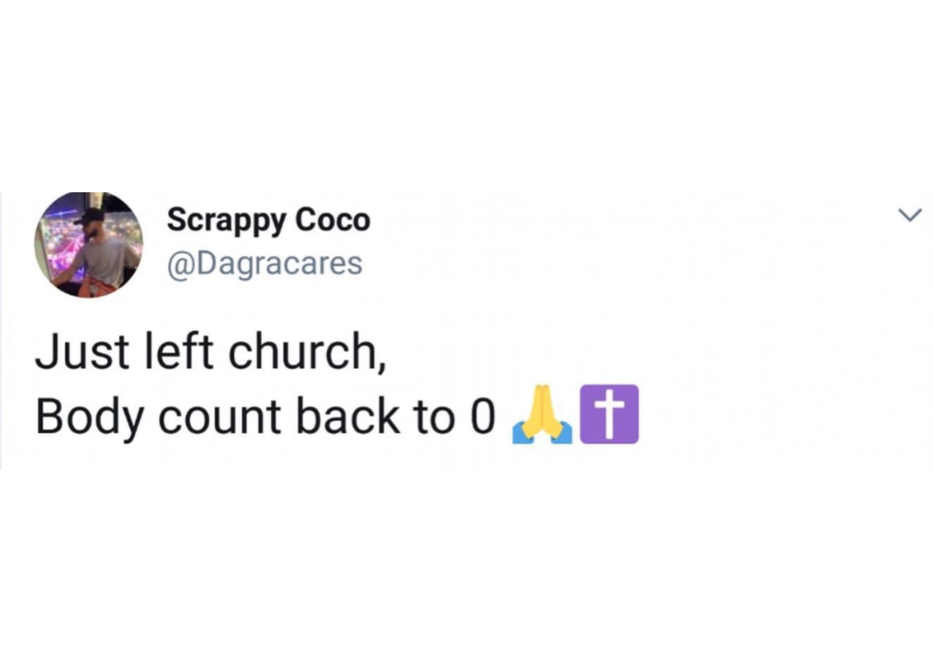This screenshot has height=647, width=933.
Task: Click the purple Latin cross emoji
Action: (x=609, y=414)
